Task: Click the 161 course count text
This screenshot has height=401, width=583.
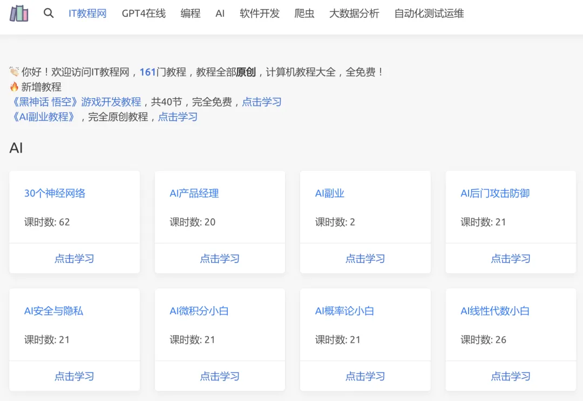Action: click(147, 72)
